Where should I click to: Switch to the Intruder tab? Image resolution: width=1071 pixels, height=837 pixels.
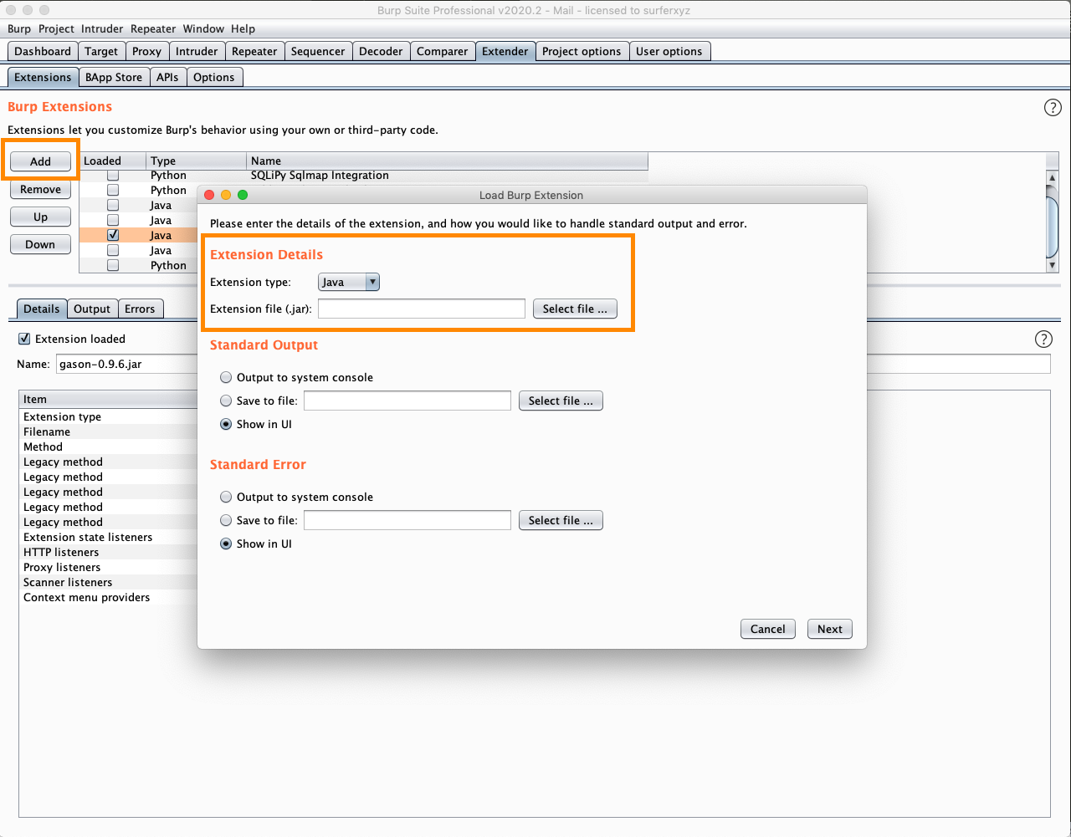[x=197, y=51]
